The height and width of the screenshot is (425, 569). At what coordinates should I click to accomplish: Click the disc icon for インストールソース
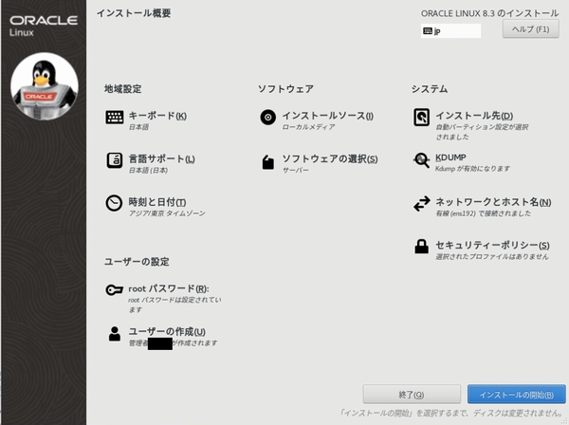click(267, 118)
